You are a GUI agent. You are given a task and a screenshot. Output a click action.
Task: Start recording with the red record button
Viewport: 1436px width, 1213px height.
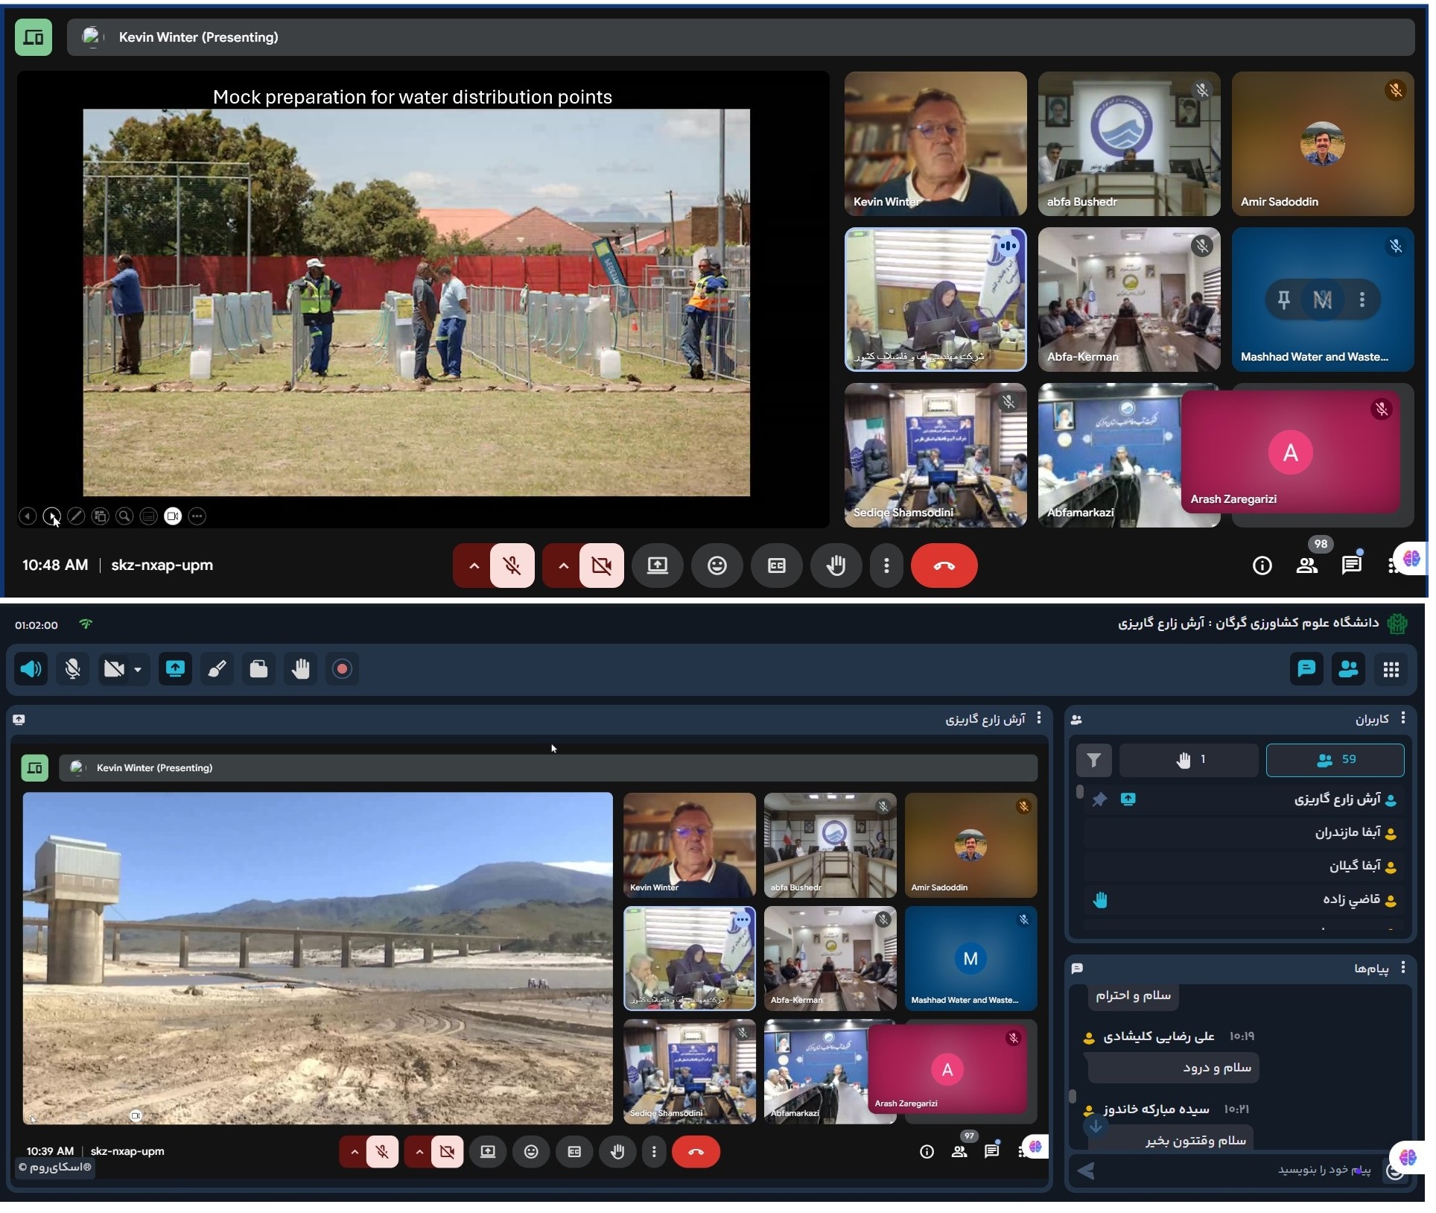coord(342,669)
